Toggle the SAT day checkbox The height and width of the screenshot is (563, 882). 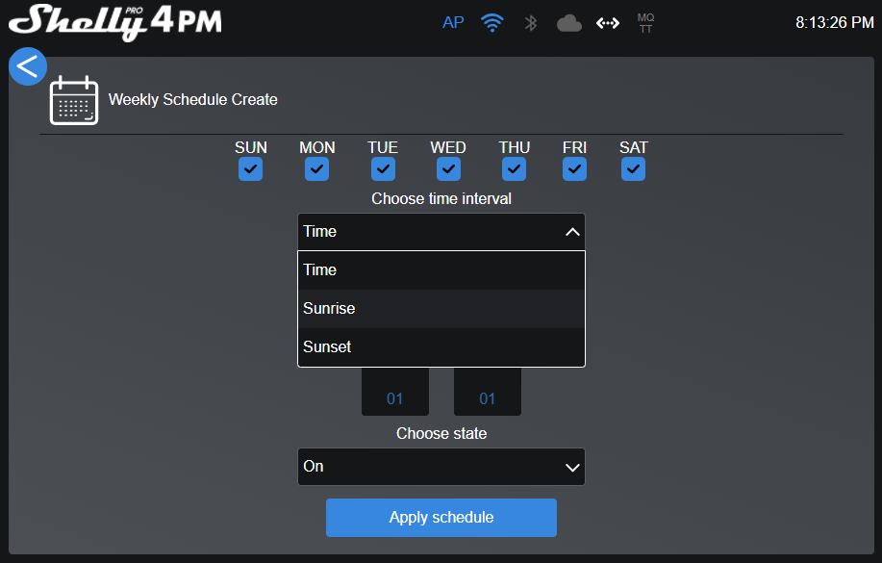[633, 169]
